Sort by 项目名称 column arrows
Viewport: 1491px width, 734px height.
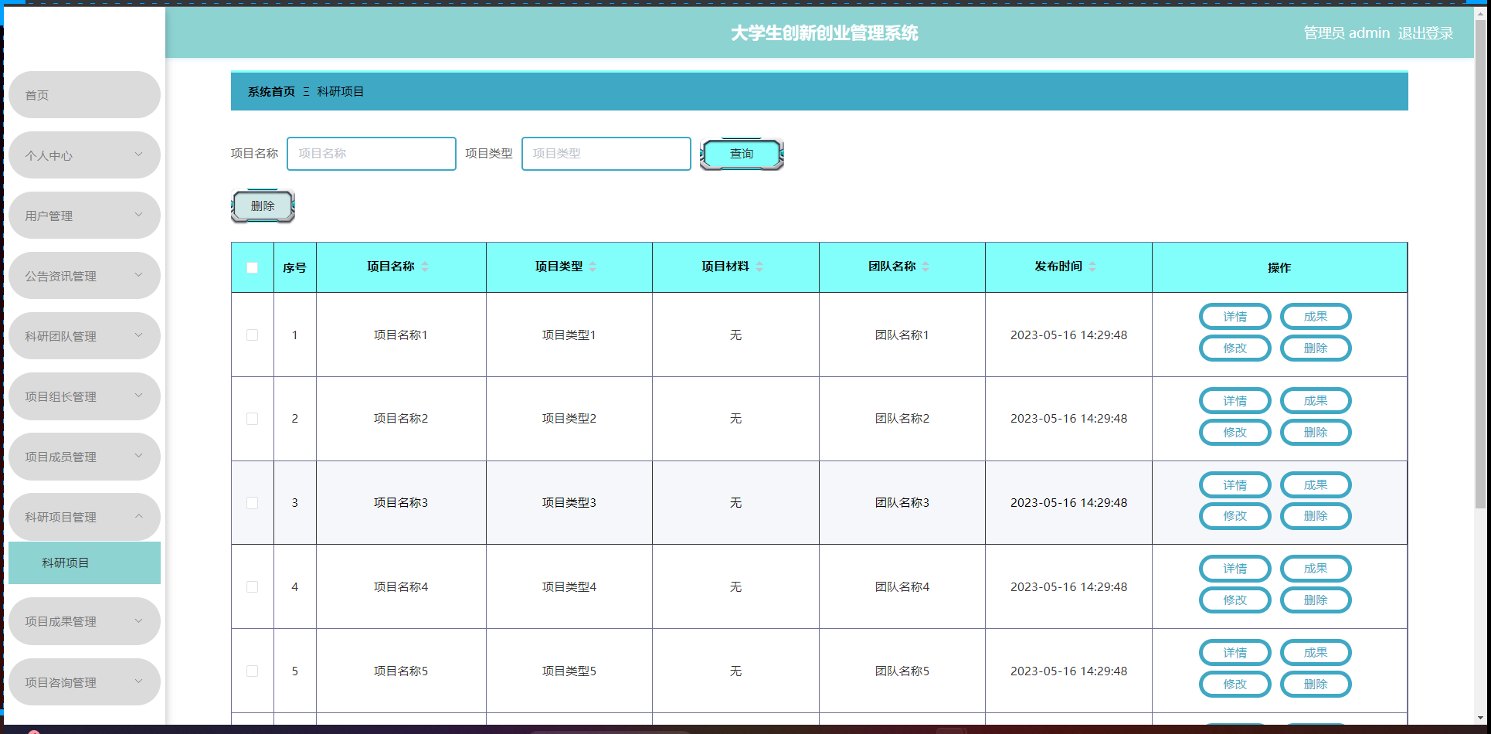(425, 267)
